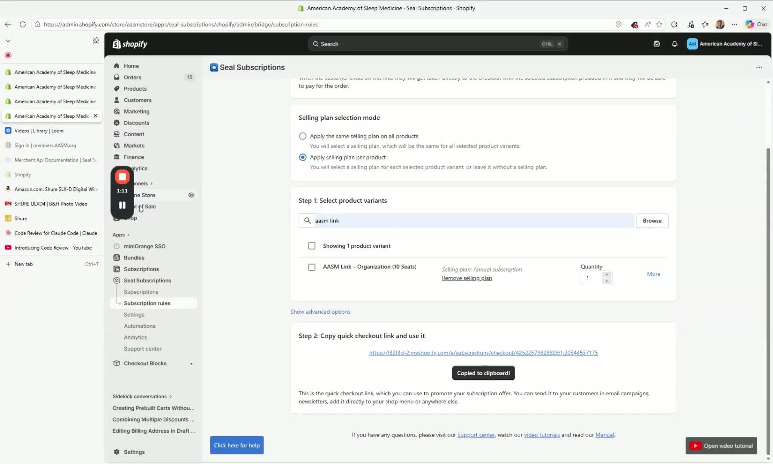
Task: Collapse the vertical tabs with the top chevron
Action: [8, 41]
